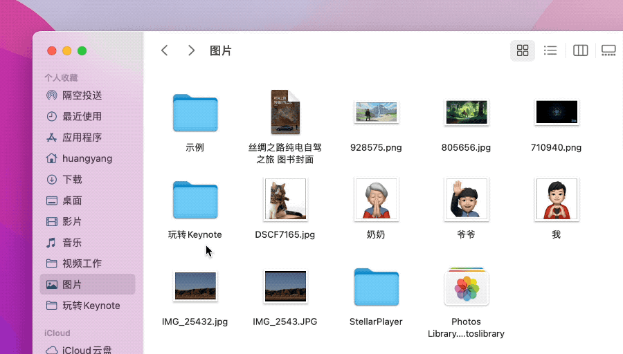Open 玩转 Keynote in sidebar
This screenshot has width=623, height=354.
coord(87,306)
